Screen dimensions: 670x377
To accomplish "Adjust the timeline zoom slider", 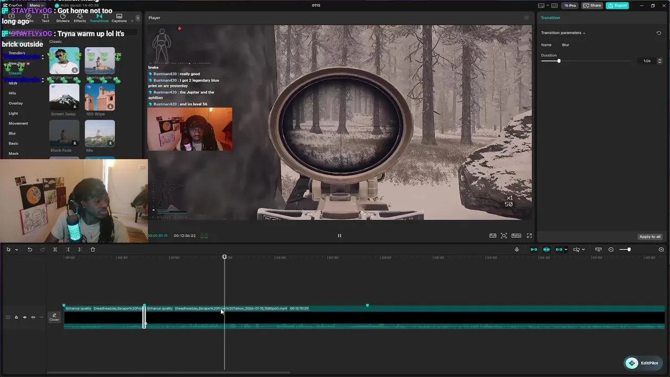I will pos(629,250).
